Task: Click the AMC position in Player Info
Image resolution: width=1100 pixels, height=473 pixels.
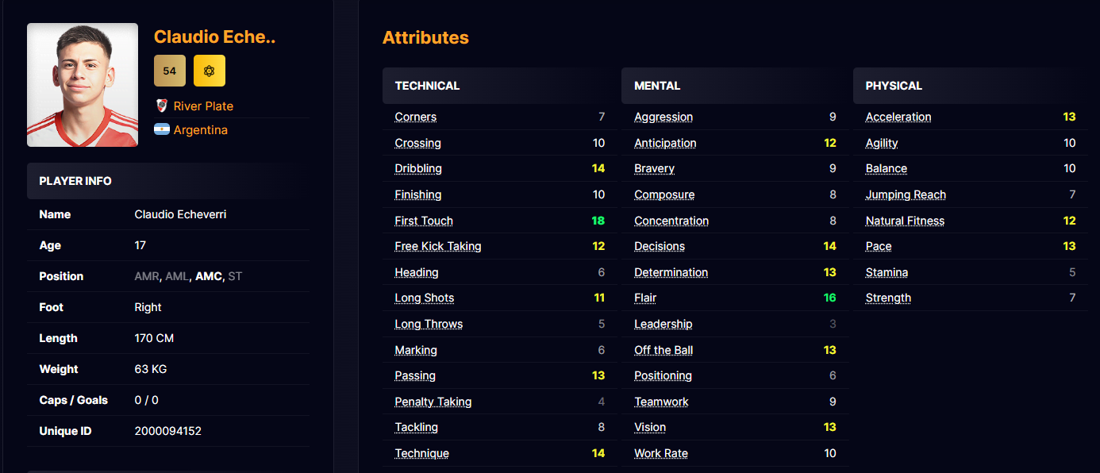Action: [209, 276]
